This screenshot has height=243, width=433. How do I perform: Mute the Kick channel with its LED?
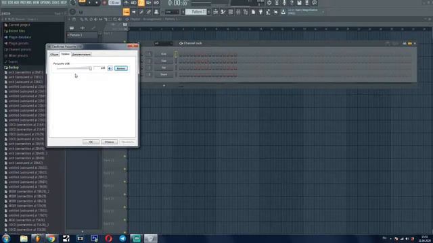click(x=143, y=54)
